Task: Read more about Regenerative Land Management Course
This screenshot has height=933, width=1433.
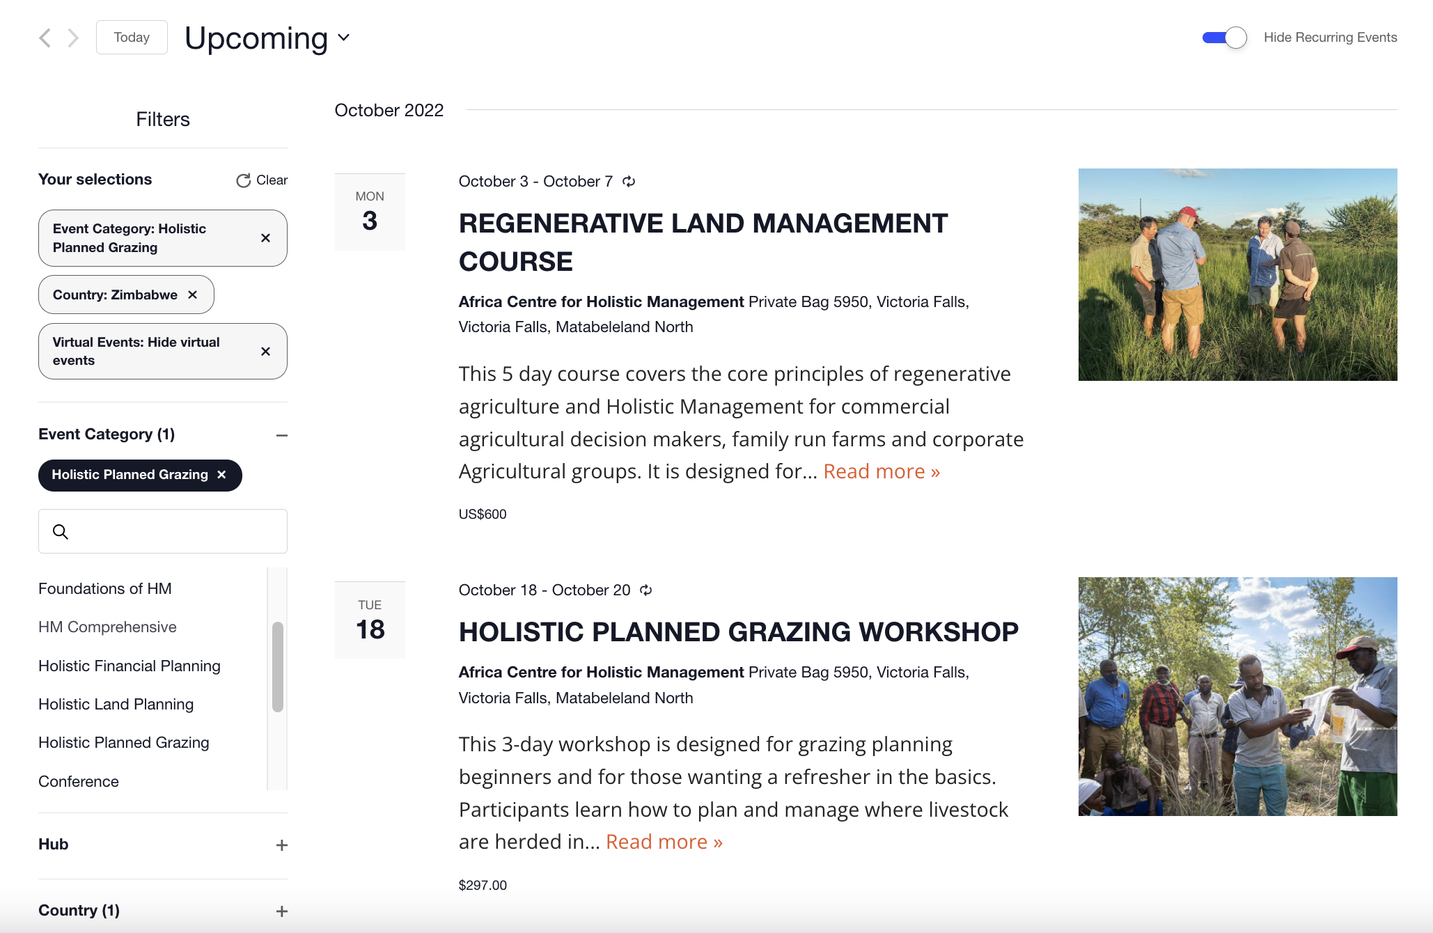Action: 882,472
